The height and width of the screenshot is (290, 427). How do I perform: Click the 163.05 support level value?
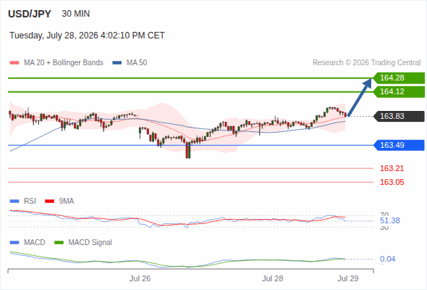click(392, 182)
